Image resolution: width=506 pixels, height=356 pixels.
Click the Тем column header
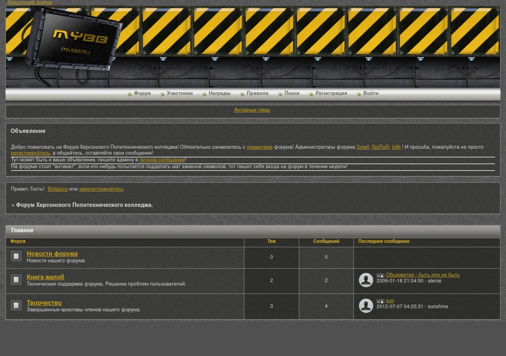coord(272,241)
